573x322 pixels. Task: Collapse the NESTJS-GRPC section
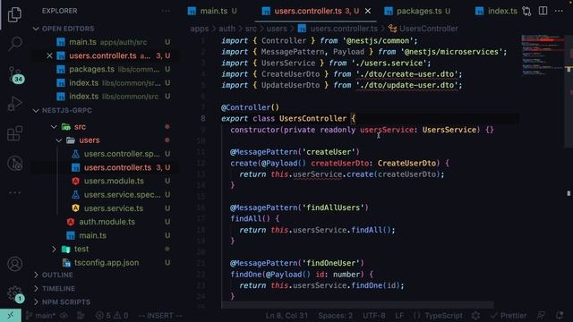click(66, 110)
